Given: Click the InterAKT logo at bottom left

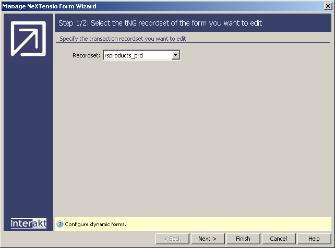Looking at the screenshot, I should coord(29,223).
